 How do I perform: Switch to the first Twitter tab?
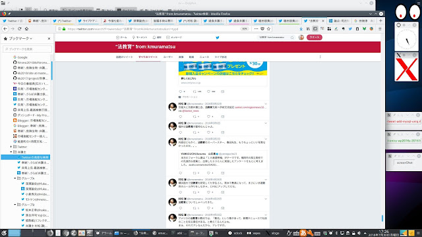[13, 20]
